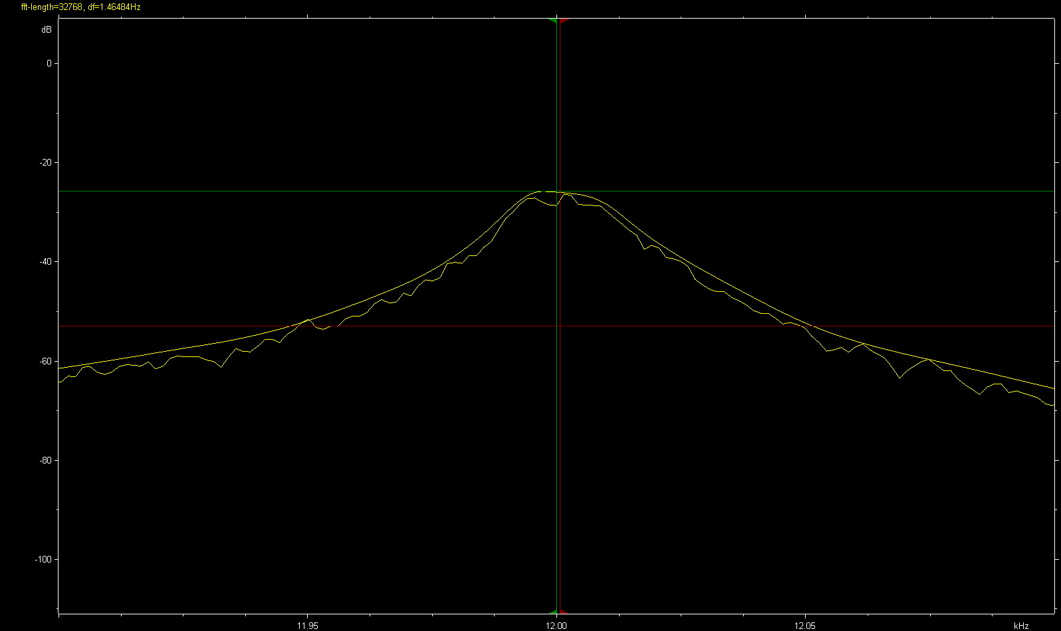Viewport: 1061px width, 631px height.
Task: Click the 12.00 frequency tick label
Action: (x=556, y=626)
